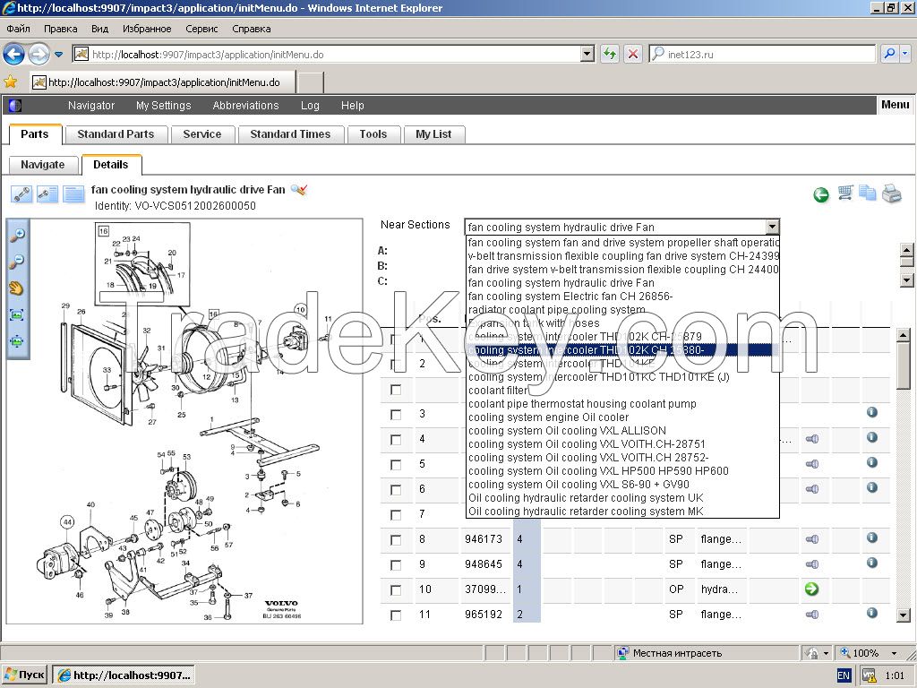917x688 pixels.
Task: Fit diagram to width using bottom toolbar icon
Action: pyautogui.click(x=16, y=341)
